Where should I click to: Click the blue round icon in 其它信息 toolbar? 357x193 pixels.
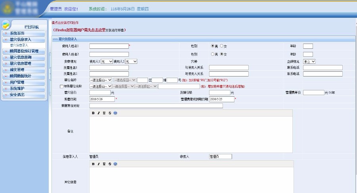[x=115, y=164]
